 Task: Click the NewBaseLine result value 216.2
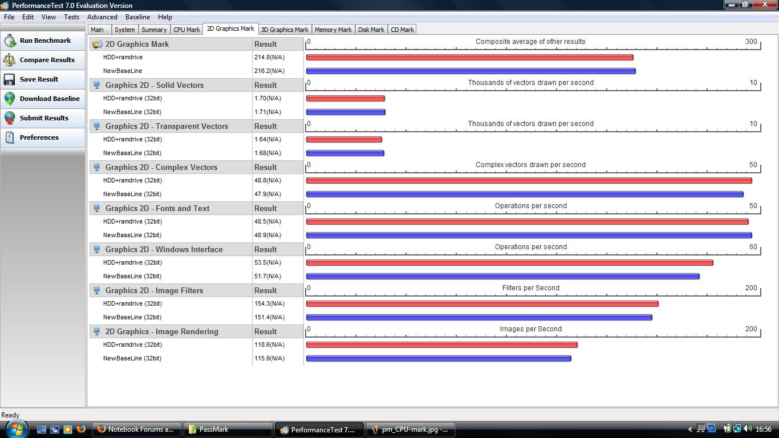(x=269, y=71)
